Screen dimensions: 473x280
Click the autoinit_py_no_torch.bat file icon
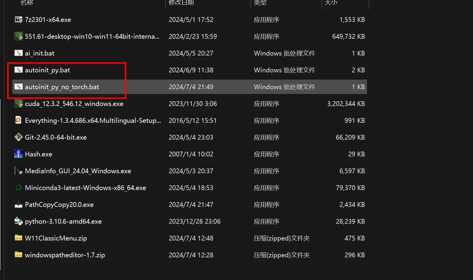19,87
